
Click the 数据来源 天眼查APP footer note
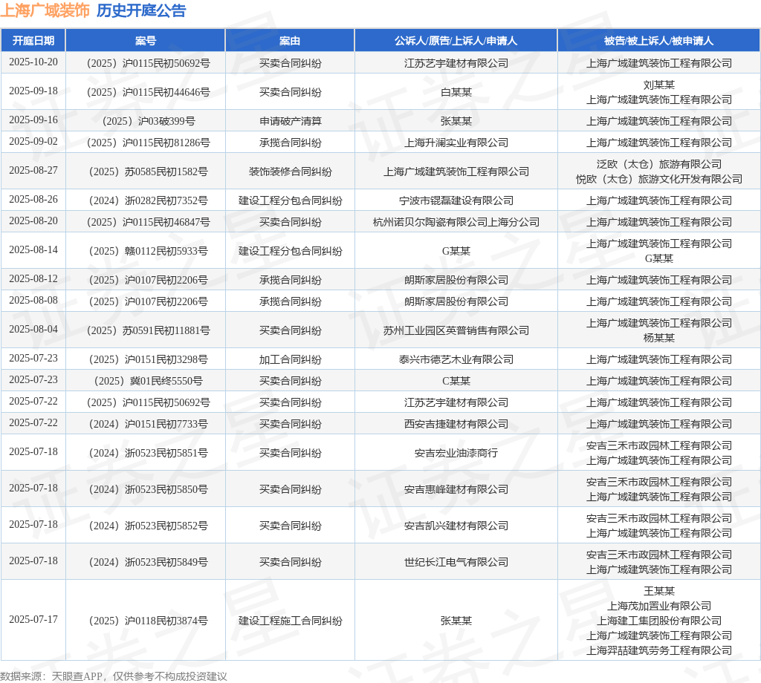tap(114, 676)
